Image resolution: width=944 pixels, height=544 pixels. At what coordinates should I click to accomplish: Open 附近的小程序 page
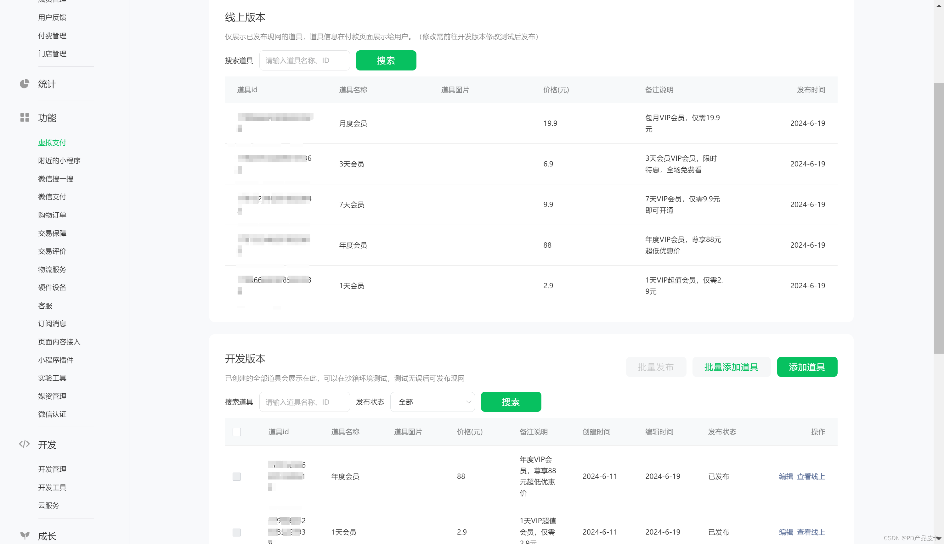[x=59, y=161]
